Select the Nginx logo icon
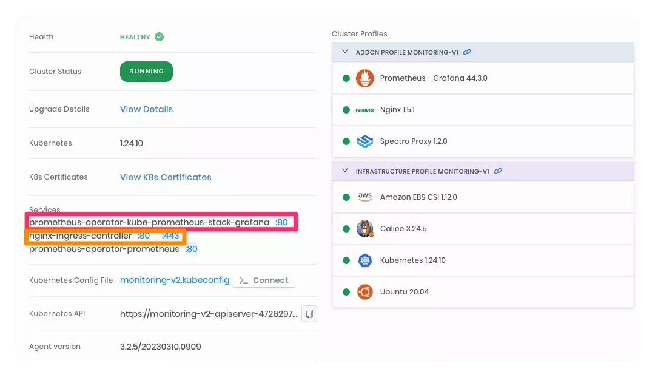Image resolution: width=655 pixels, height=377 pixels. point(364,110)
